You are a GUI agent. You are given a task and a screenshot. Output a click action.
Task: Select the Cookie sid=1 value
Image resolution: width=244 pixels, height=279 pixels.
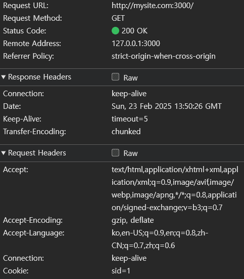click(121, 271)
